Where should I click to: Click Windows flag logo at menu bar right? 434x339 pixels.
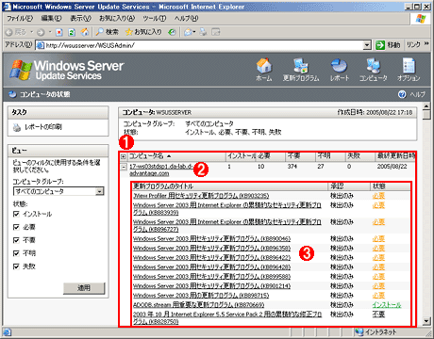[x=421, y=19]
